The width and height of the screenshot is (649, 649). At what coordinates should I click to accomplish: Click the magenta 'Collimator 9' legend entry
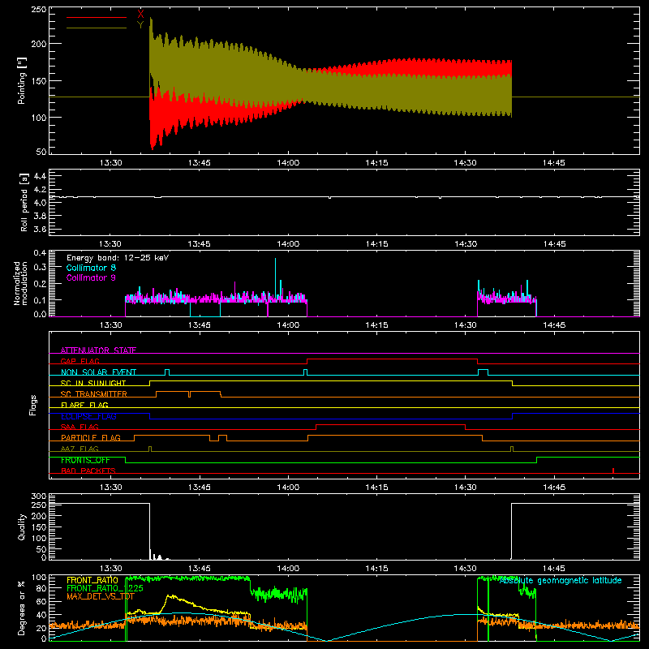91,277
